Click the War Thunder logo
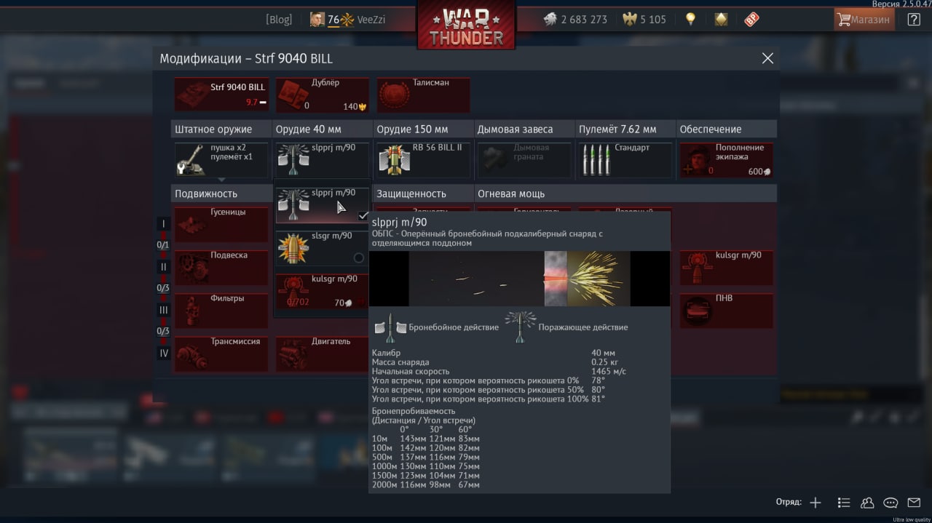The image size is (932, 523). tap(466, 26)
